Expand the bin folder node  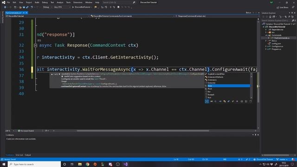point(266,32)
